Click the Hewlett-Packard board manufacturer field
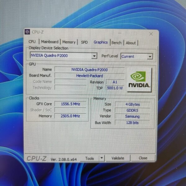The image size is (186, 186). (x=90, y=76)
